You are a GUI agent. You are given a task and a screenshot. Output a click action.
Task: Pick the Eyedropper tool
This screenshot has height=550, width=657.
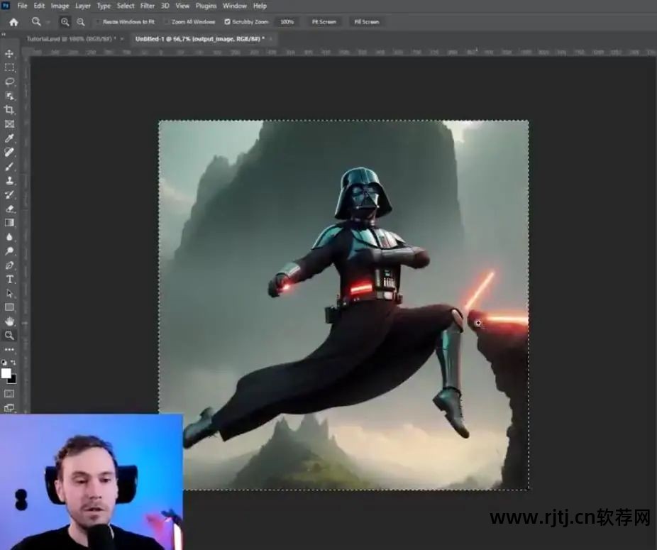tap(9, 138)
